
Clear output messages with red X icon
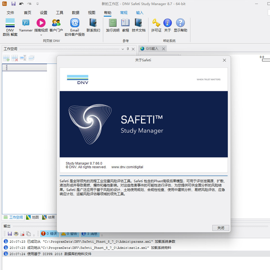coord(22,234)
